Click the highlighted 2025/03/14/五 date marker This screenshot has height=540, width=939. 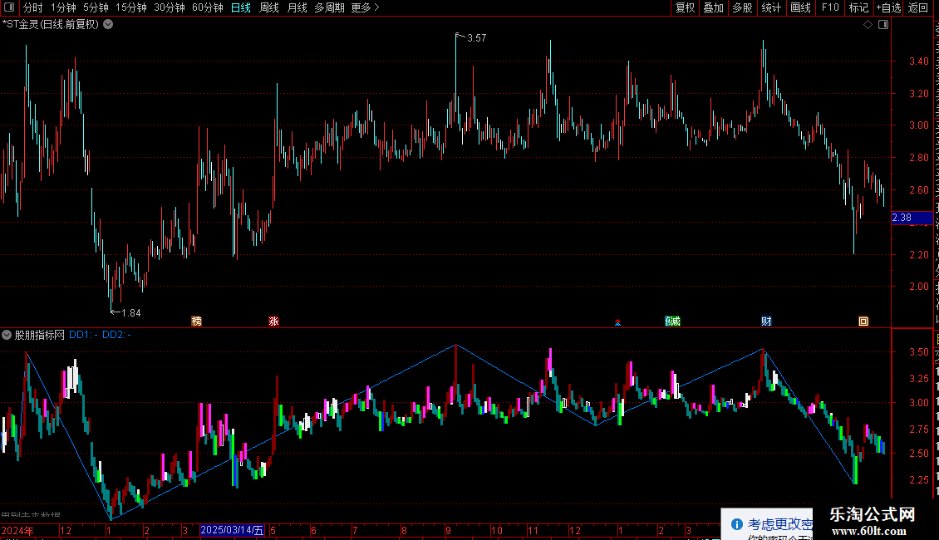[x=232, y=530]
